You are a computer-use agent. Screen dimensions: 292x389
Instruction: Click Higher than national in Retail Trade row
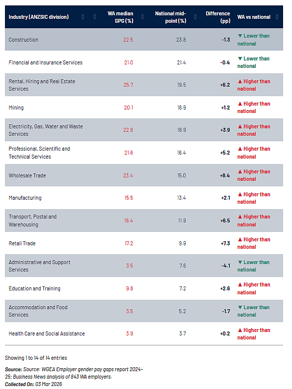[x=253, y=243]
